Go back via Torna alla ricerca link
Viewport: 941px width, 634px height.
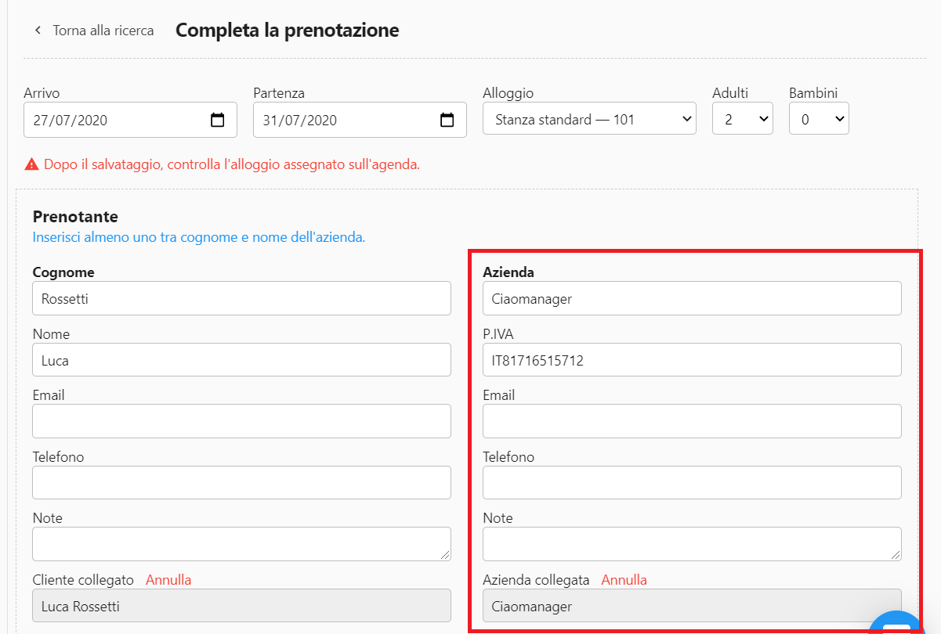pos(103,31)
